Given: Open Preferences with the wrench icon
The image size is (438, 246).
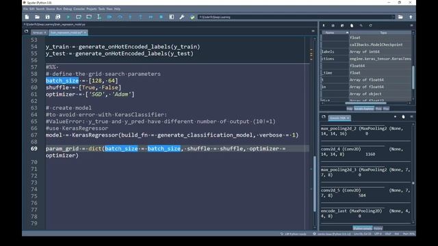Looking at the screenshot, I should click(182, 17).
